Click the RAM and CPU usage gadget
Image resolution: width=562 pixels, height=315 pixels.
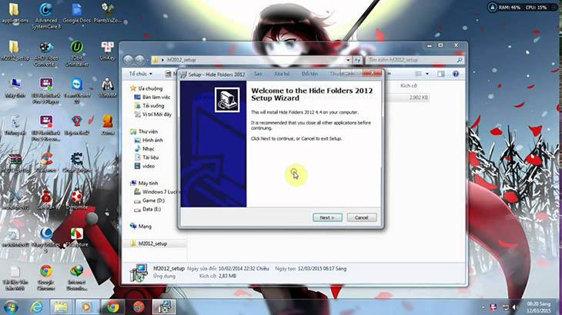click(x=522, y=7)
